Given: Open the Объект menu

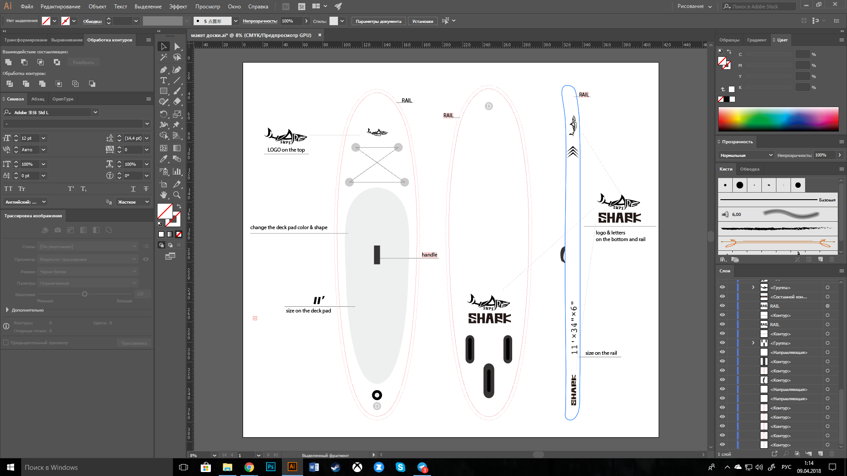Looking at the screenshot, I should pyautogui.click(x=97, y=7).
